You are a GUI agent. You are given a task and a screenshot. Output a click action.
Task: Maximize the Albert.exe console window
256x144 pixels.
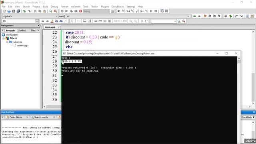click(x=227, y=53)
